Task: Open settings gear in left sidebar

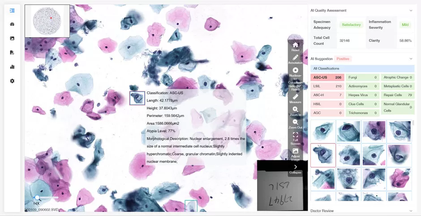Action: coord(12,81)
